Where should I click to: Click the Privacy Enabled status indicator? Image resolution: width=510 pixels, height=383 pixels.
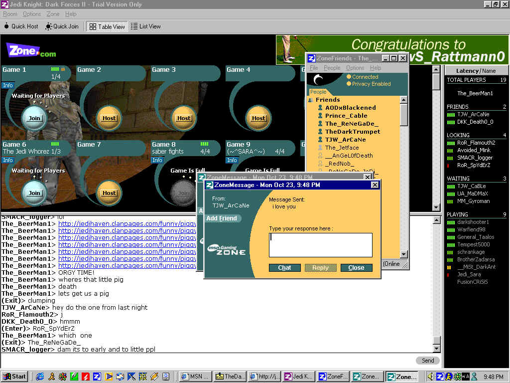[369, 84]
